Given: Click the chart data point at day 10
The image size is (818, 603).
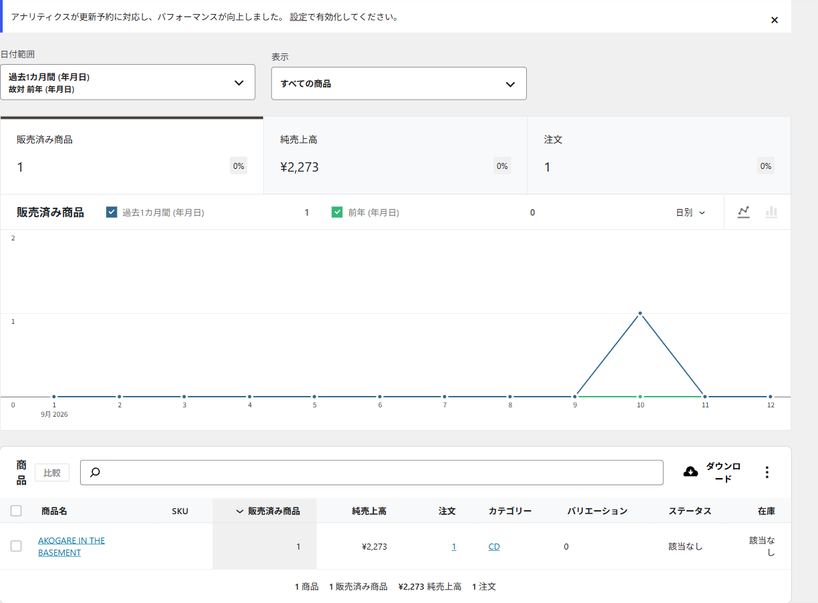Looking at the screenshot, I should (x=640, y=313).
